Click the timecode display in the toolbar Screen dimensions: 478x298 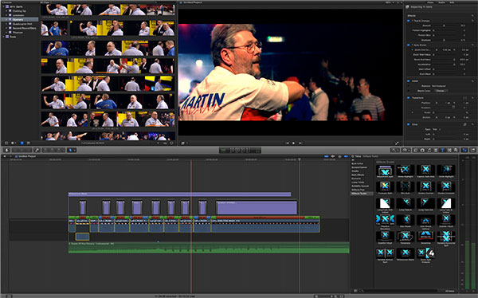click(x=240, y=150)
